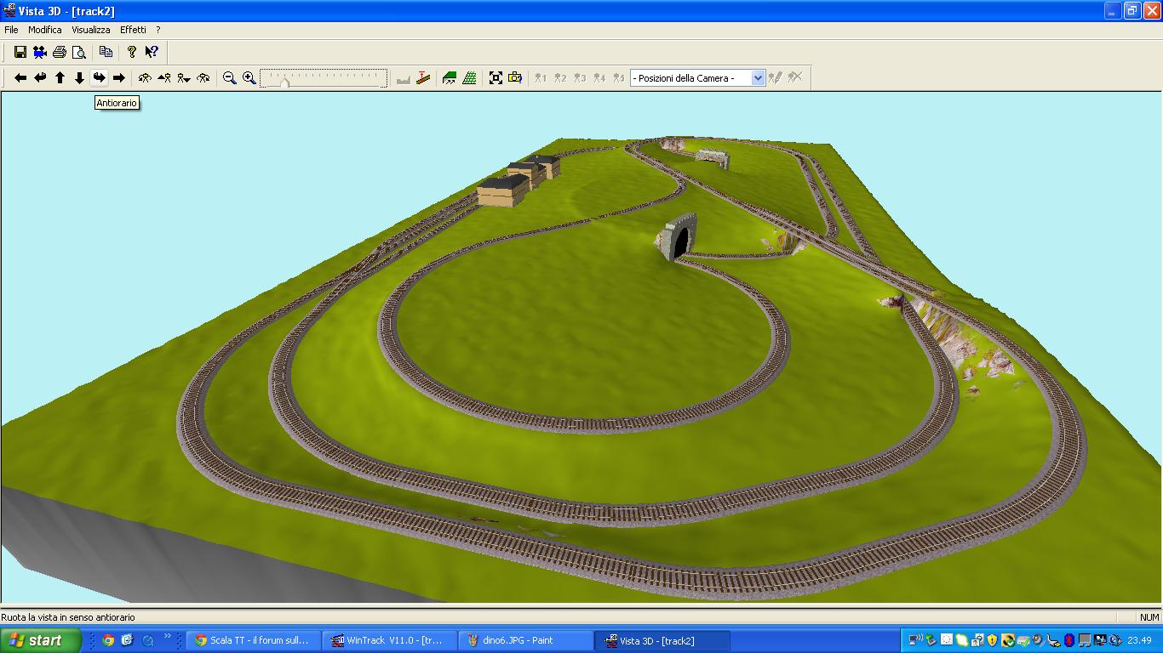
Task: Click the delete camera position icon
Action: (x=795, y=78)
